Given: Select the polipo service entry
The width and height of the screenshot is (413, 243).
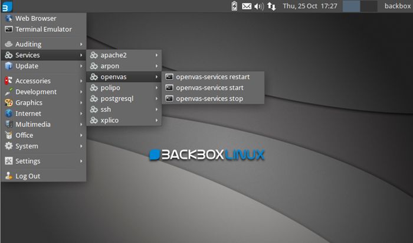Looking at the screenshot, I should [x=124, y=88].
